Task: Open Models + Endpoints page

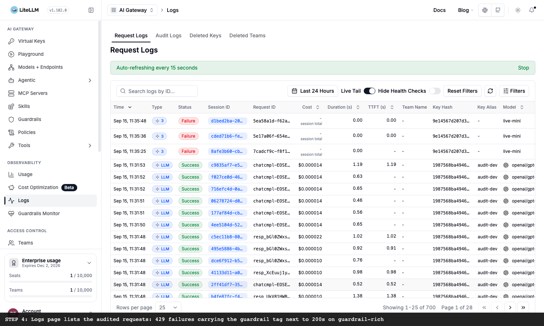Action: (x=50, y=67)
